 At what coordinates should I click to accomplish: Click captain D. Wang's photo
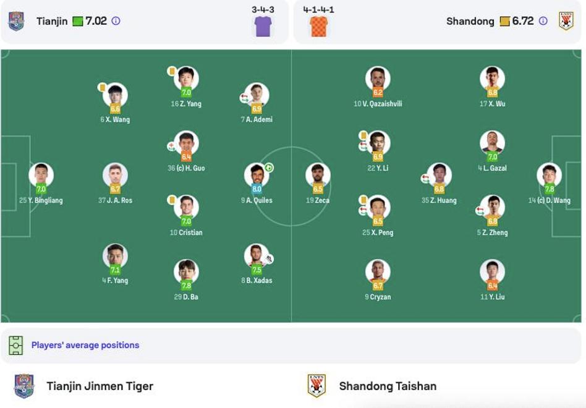tap(550, 175)
